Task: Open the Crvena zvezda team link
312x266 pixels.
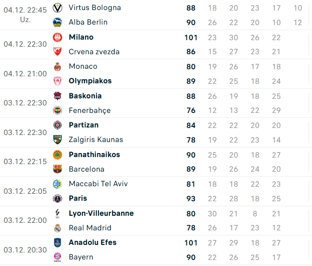Action: click(94, 52)
